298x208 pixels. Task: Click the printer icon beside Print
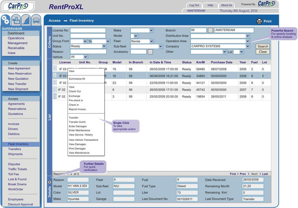pyautogui.click(x=259, y=21)
